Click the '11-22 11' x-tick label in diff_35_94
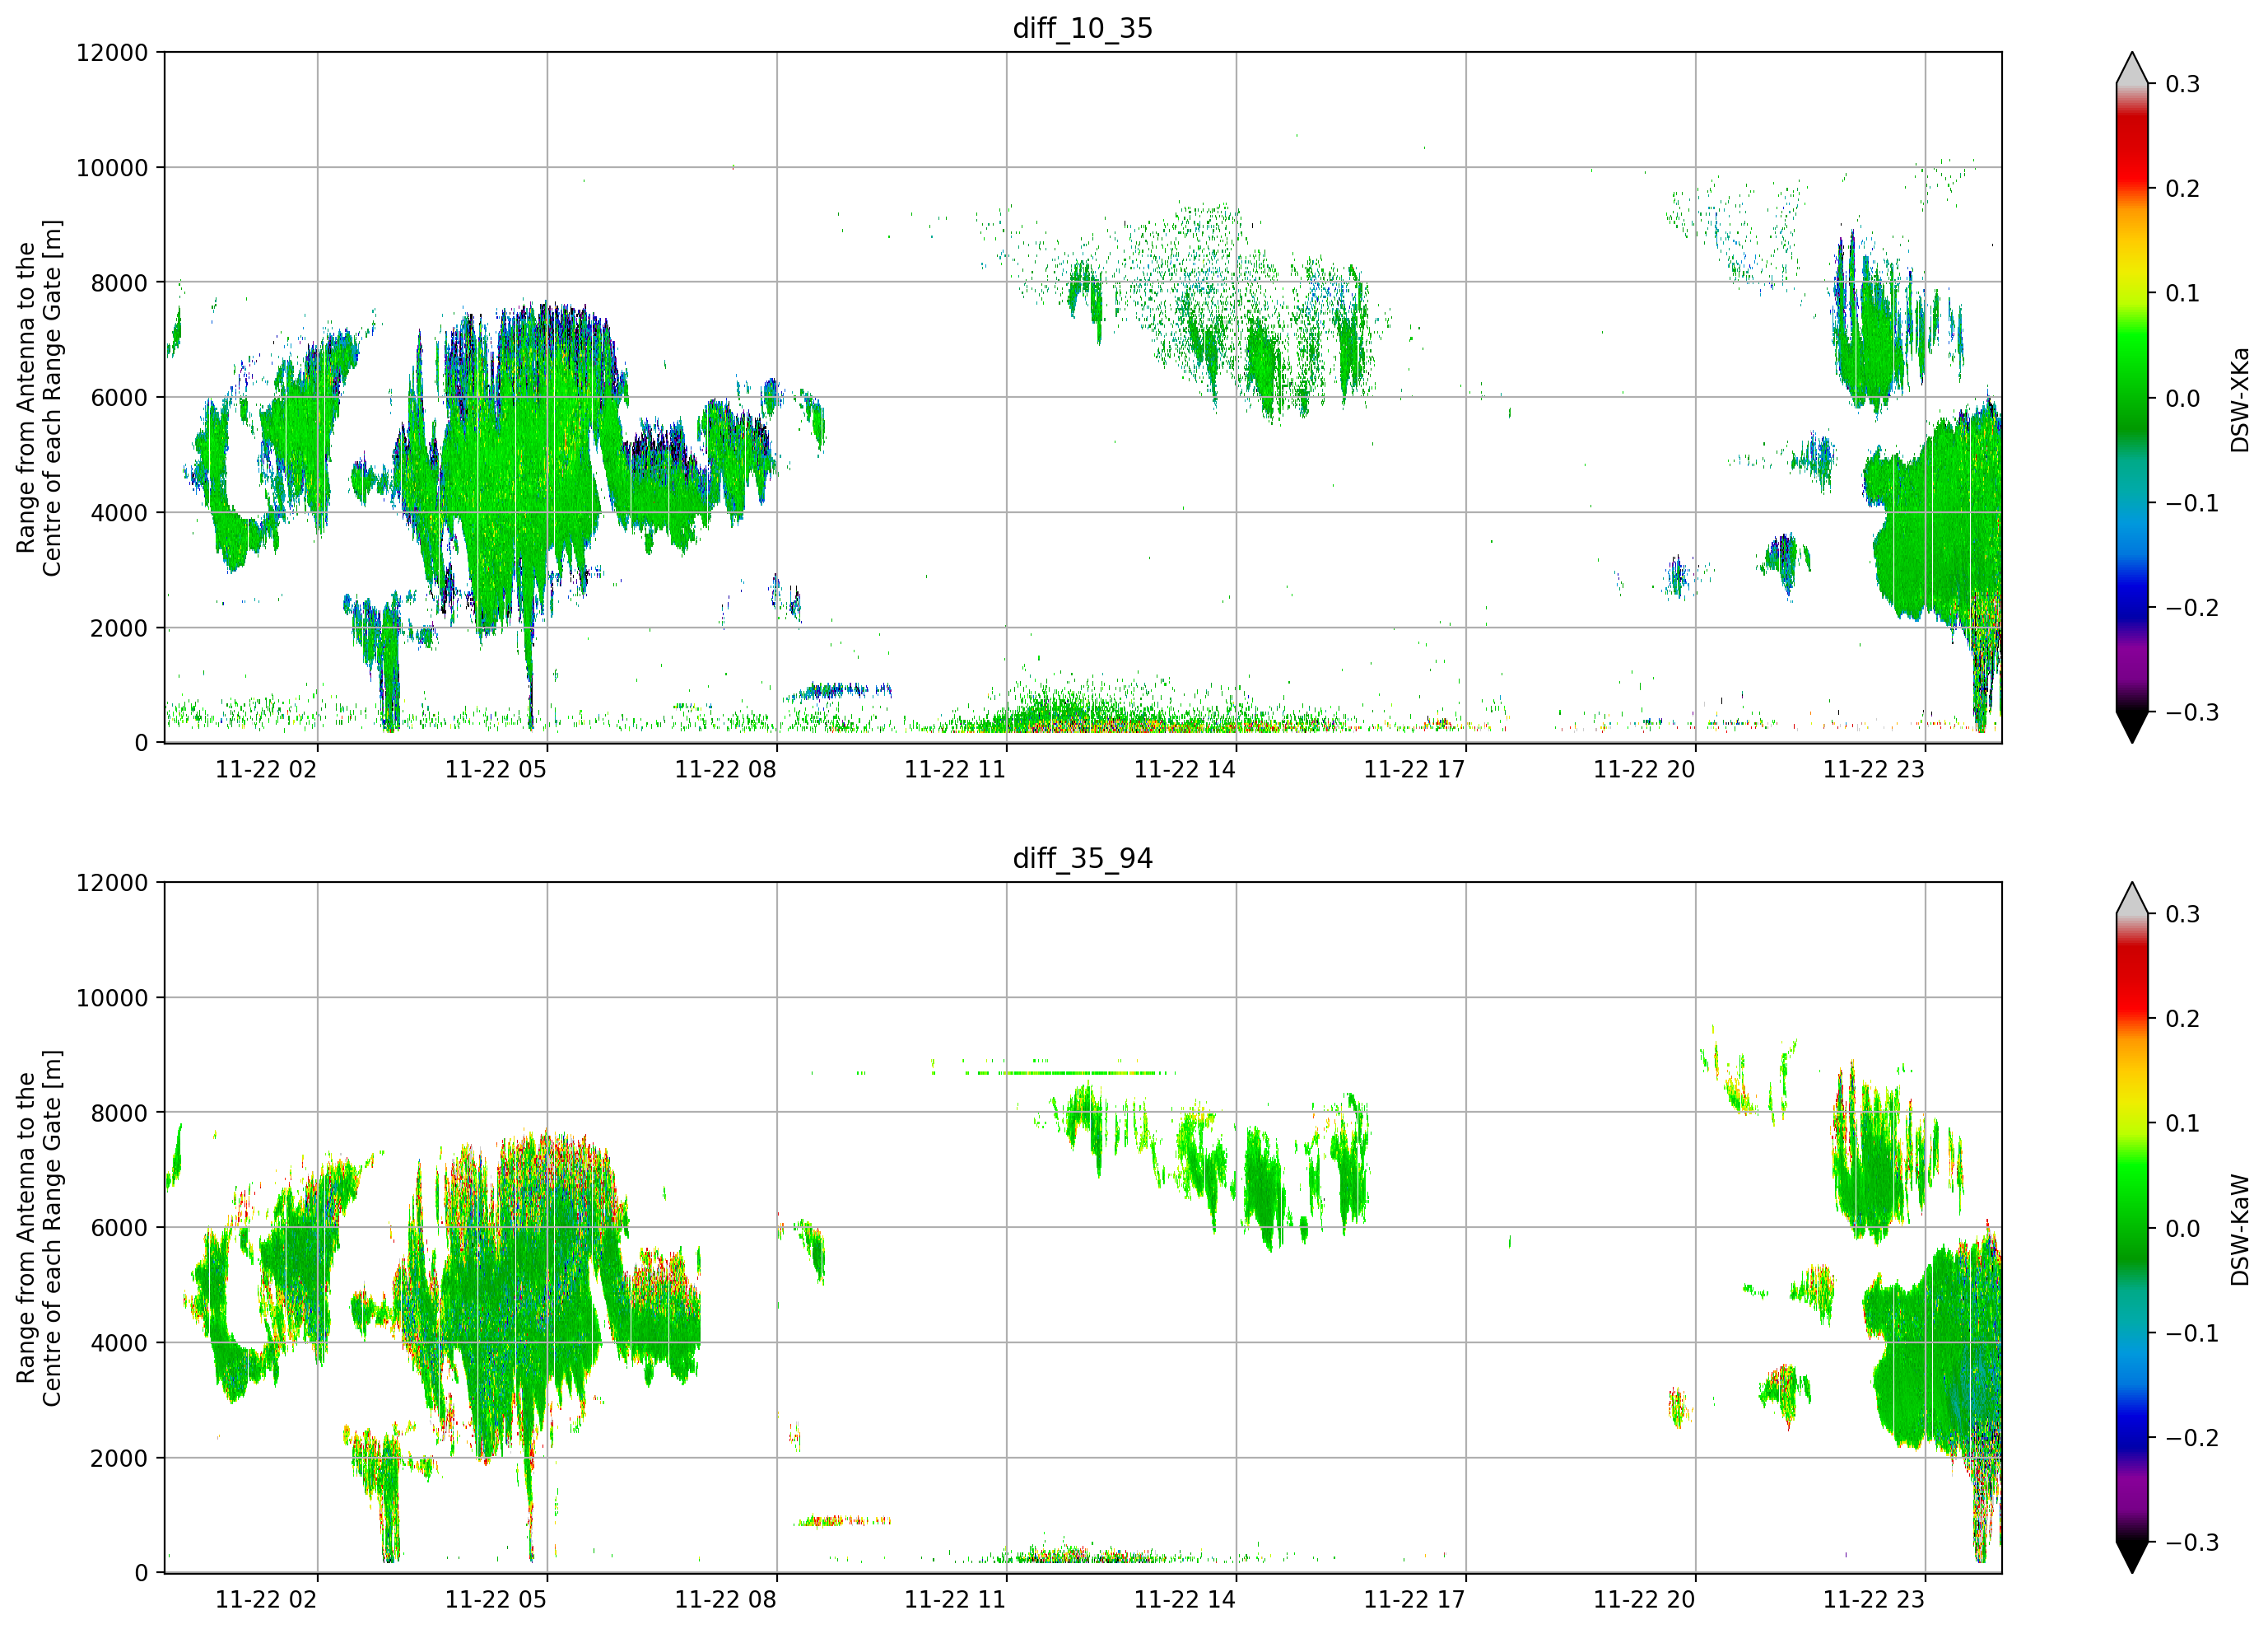The height and width of the screenshot is (1629, 2268). point(955,1600)
